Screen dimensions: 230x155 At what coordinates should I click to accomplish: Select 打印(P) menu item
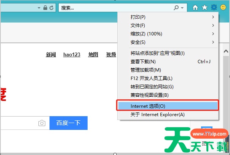[x=168, y=17]
